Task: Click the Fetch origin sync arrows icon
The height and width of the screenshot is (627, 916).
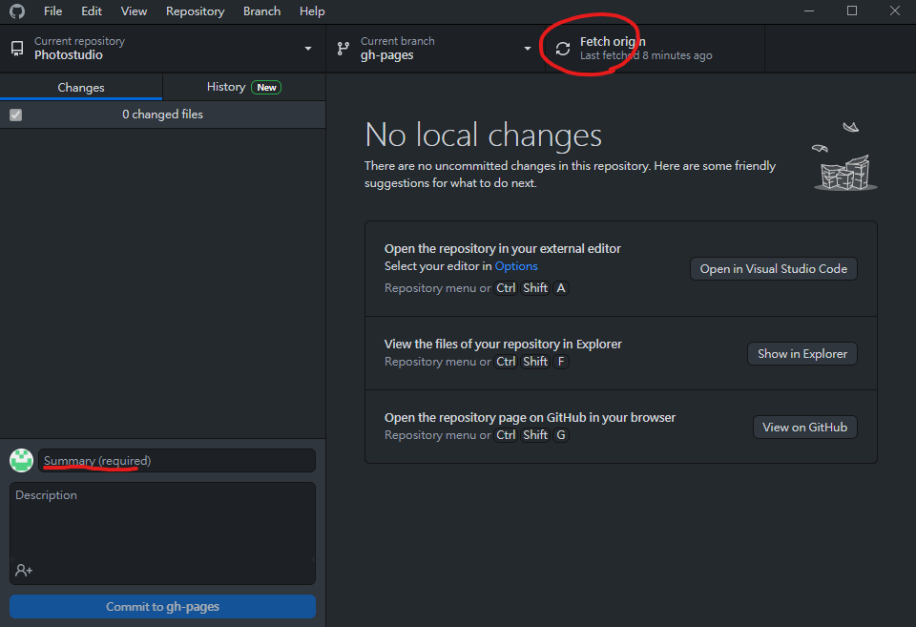Action: tap(563, 49)
